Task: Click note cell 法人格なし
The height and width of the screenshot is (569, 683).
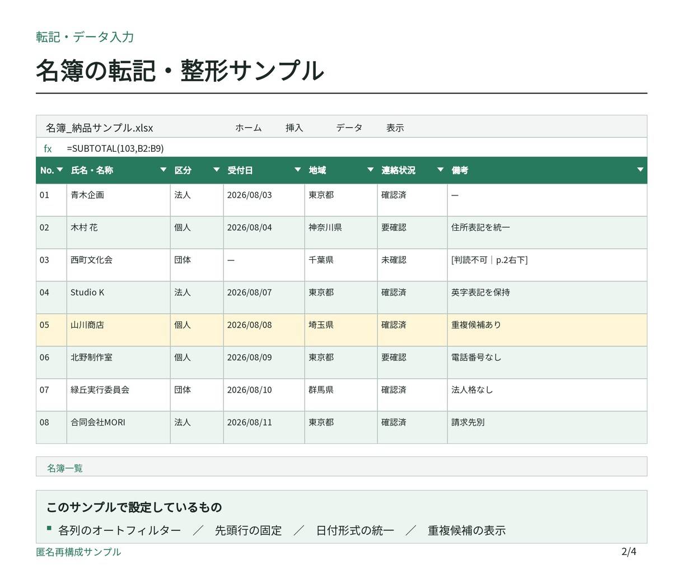Action: (x=548, y=395)
